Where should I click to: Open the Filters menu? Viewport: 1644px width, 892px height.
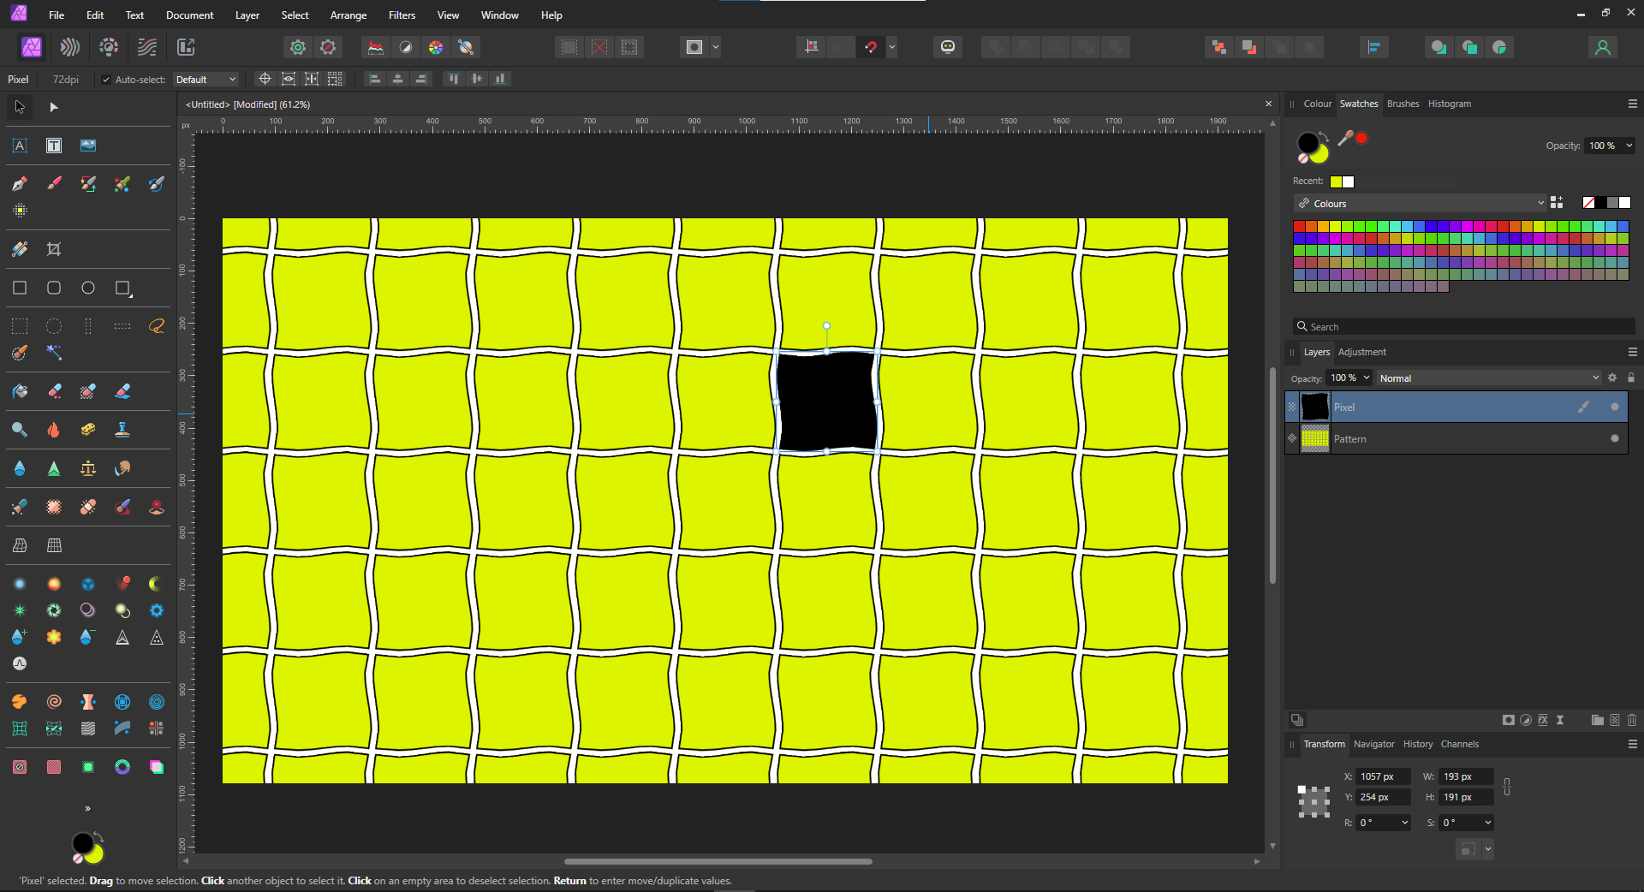pos(402,15)
